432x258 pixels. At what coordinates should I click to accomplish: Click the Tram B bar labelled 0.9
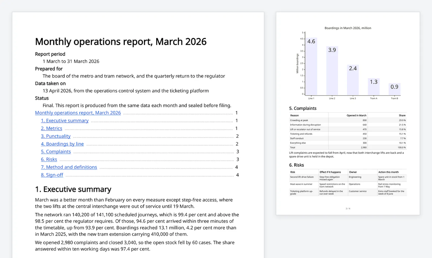coord(394,89)
